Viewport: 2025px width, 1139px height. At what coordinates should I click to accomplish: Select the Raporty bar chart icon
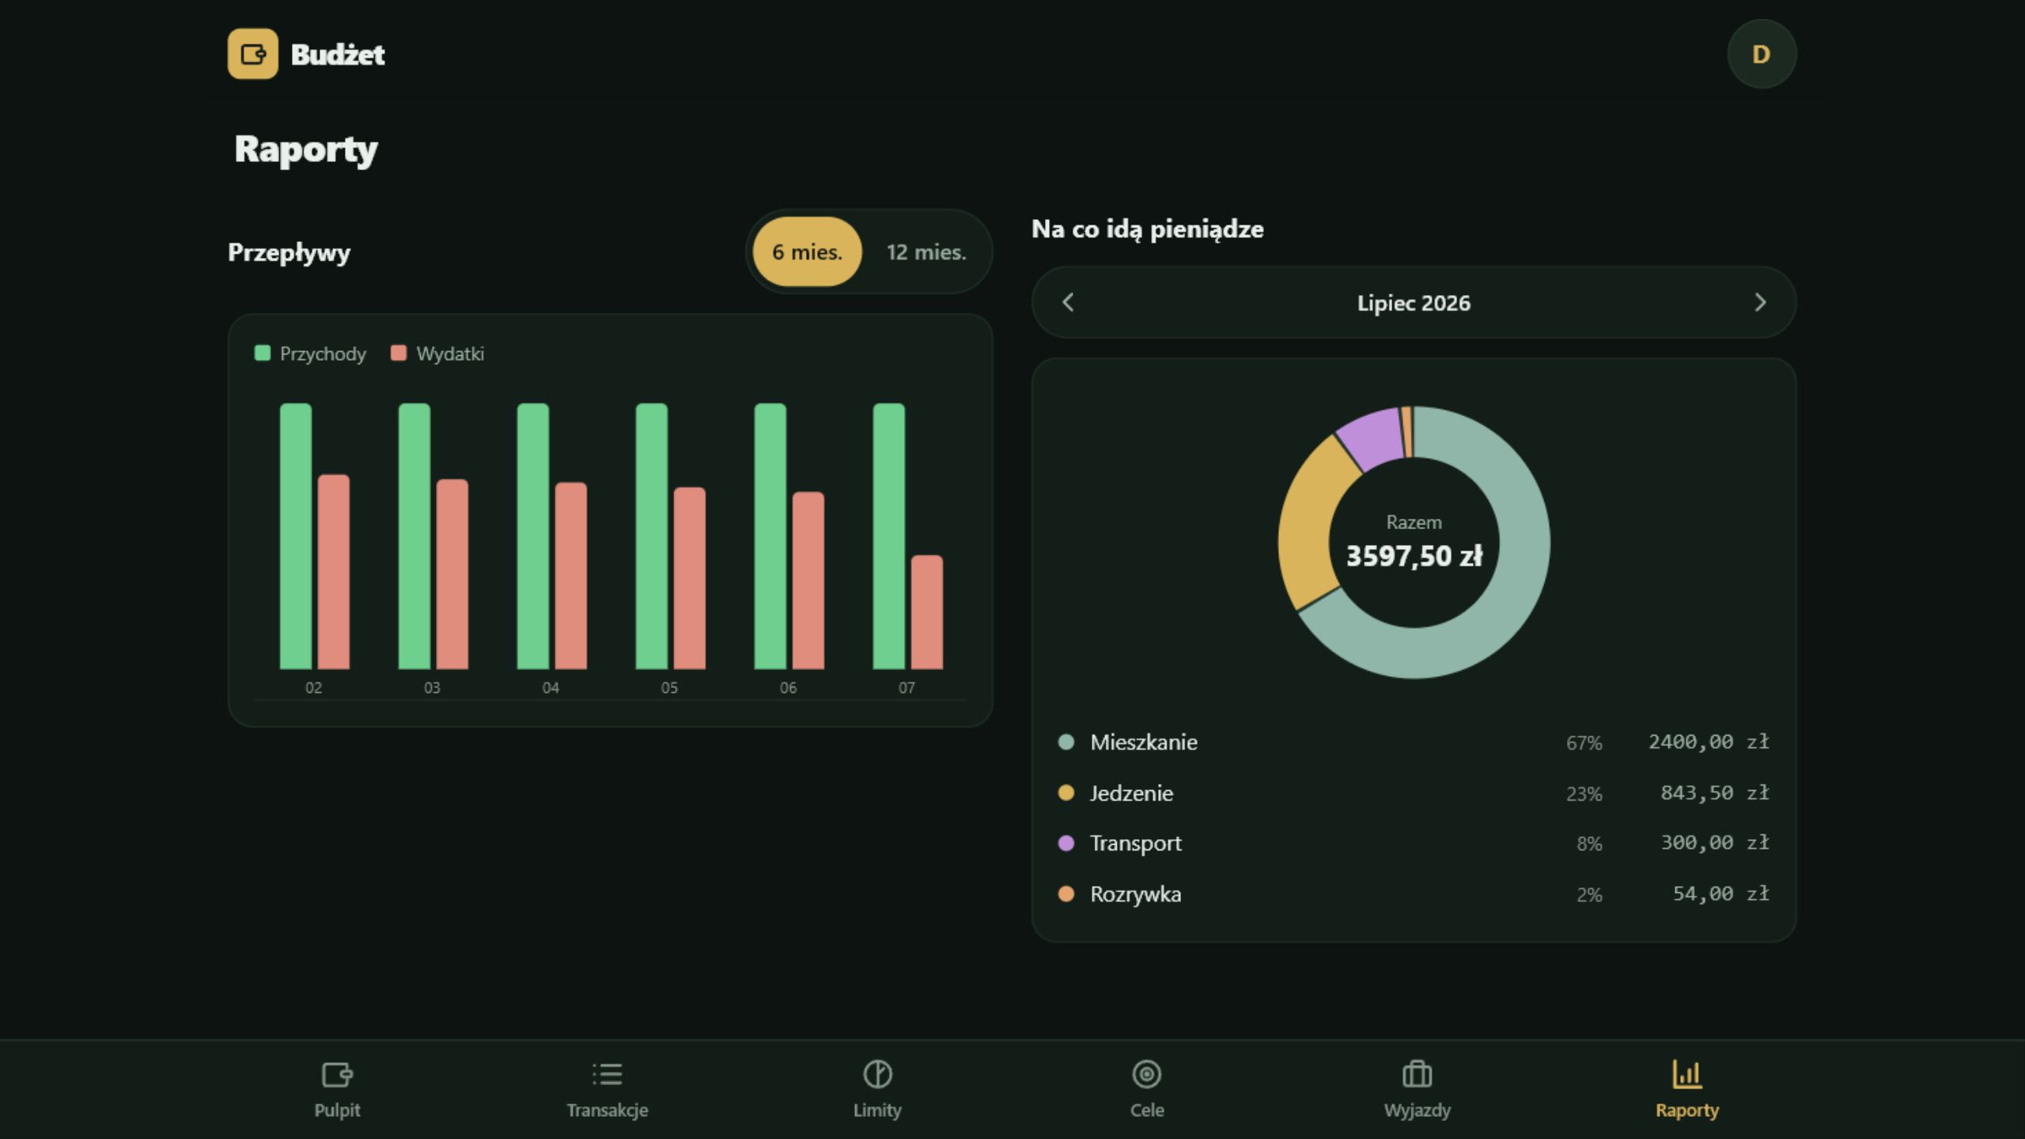[1687, 1074]
